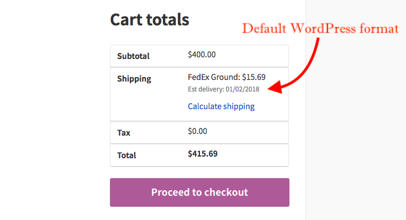
Task: Click the Est delivery: 01/02/2018 text
Action: (x=224, y=89)
